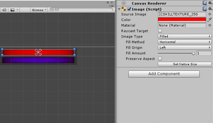213x123 pixels.
Task: Enable the Preserve Aspect checkbox
Action: tap(160, 59)
